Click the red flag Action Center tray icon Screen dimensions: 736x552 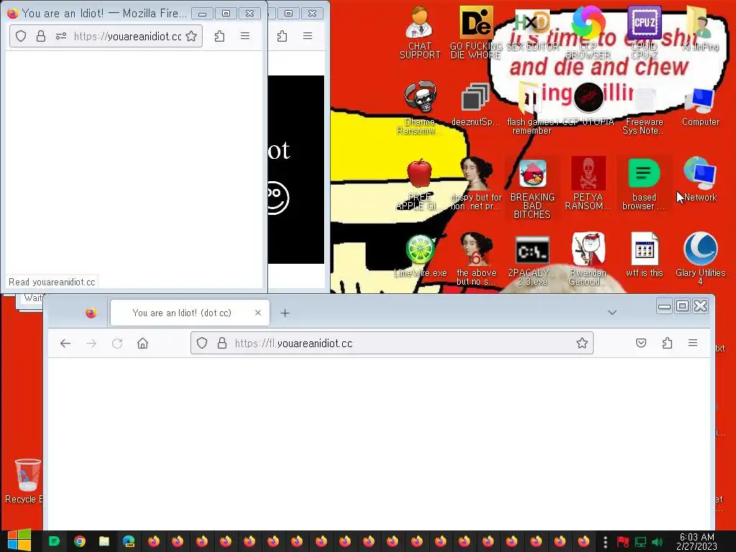[x=623, y=542]
